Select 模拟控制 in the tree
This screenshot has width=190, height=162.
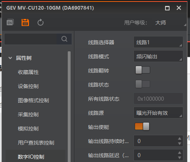[28, 129]
